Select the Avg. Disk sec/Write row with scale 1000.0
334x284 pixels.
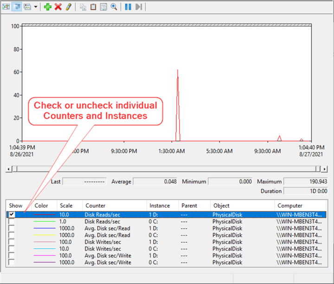[167, 262]
